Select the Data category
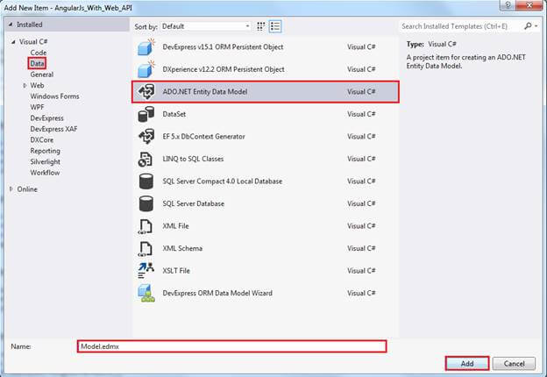Viewport: 547px width, 377px height. [37, 63]
